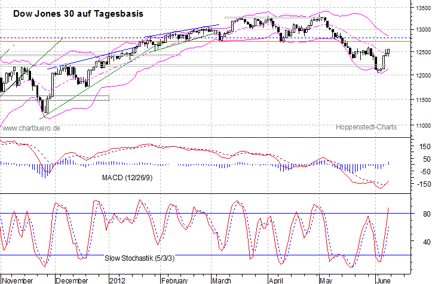The height and width of the screenshot is (284, 432).
Task: Click the MACD axis value 50
Action: (x=426, y=159)
